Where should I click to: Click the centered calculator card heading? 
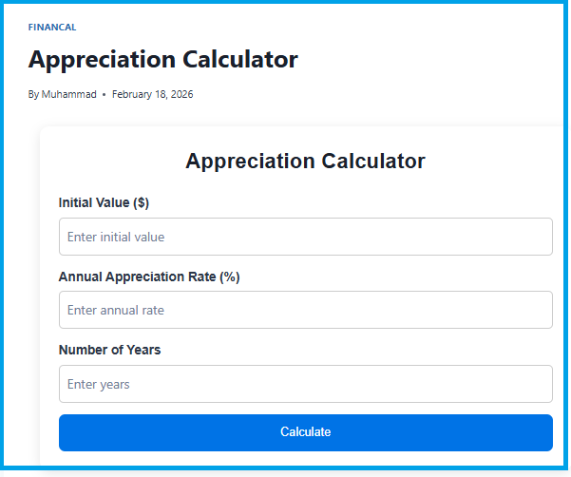305,161
